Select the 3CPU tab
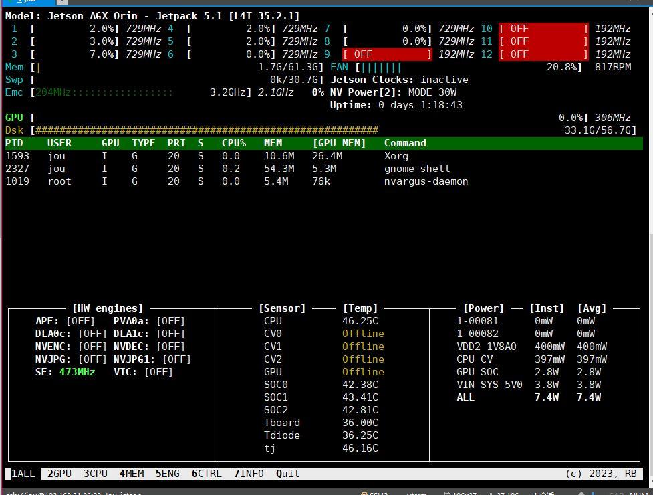Screen dimensions: 653x495 click(x=96, y=474)
